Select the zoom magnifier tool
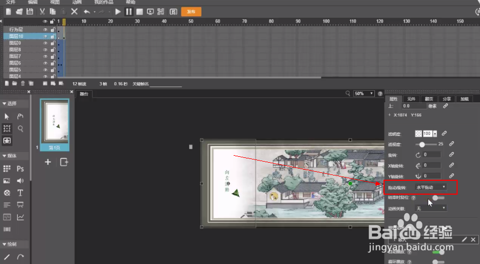Viewport: 480px width, 264px height. pos(20,129)
